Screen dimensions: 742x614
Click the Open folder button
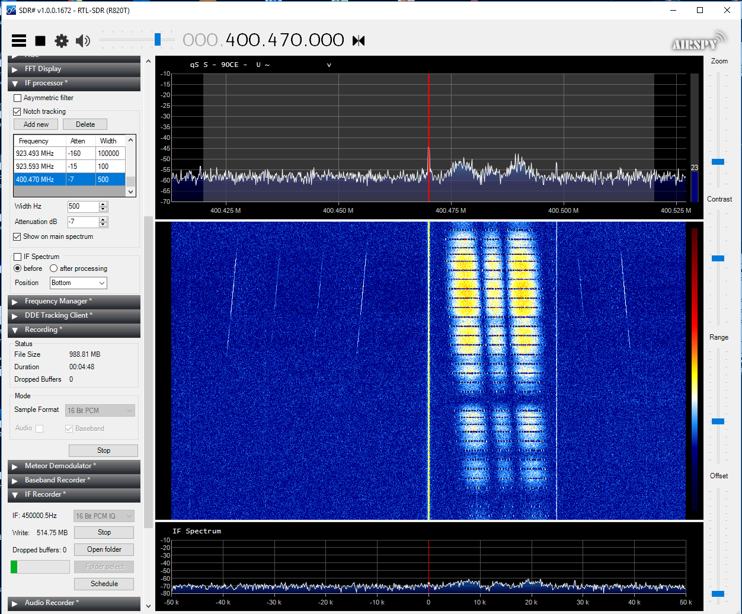(104, 549)
